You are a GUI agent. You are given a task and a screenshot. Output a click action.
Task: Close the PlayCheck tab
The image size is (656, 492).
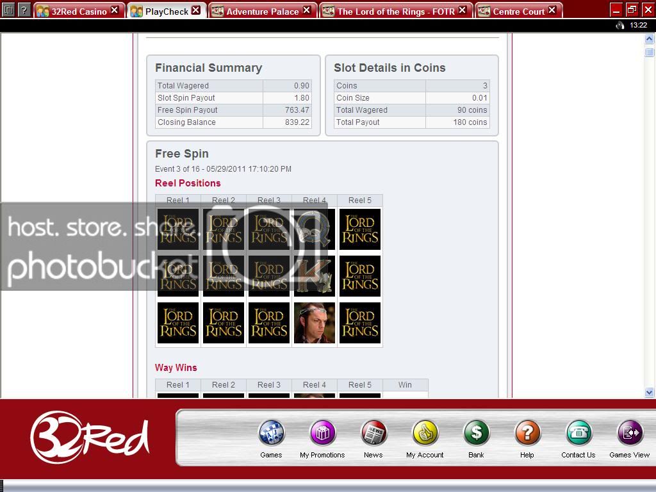click(x=196, y=10)
